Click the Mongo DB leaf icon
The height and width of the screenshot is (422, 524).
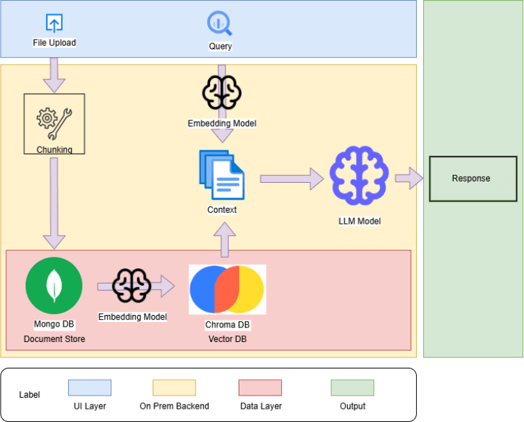(54, 286)
